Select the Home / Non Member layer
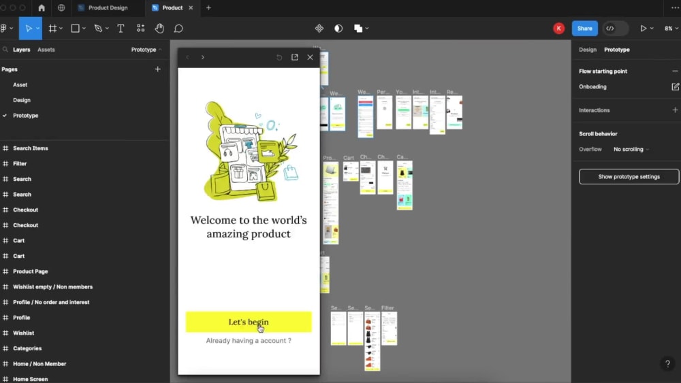 39,364
